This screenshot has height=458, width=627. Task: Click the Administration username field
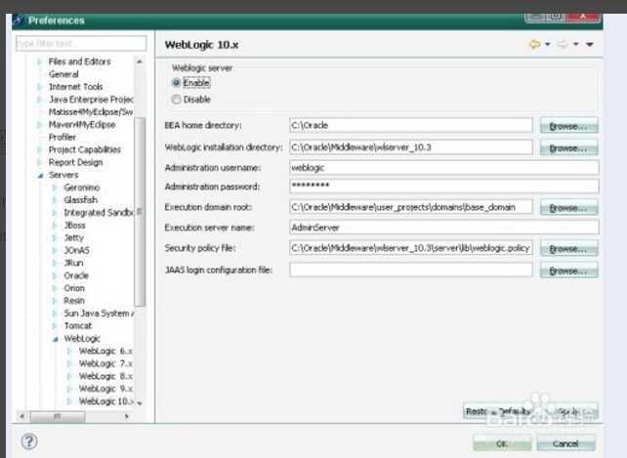[443, 168]
